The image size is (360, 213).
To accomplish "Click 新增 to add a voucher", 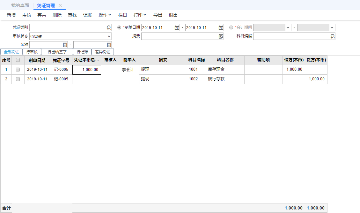I will [11, 15].
